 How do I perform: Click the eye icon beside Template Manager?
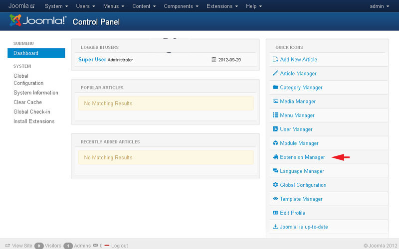coord(275,199)
